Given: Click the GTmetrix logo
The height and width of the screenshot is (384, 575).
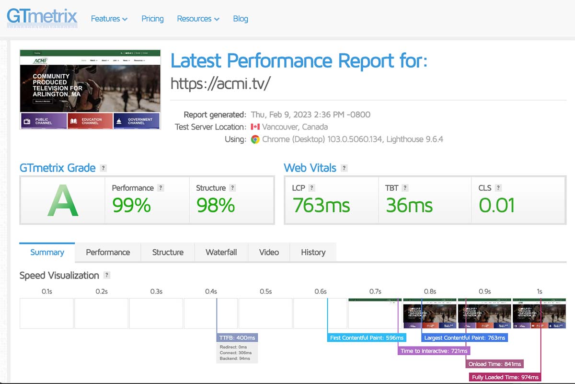Looking at the screenshot, I should click(x=42, y=17).
